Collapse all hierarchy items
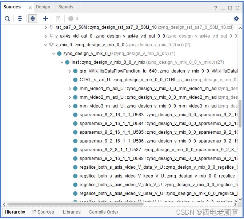The width and height of the screenshot is (244, 219). coord(20,19)
